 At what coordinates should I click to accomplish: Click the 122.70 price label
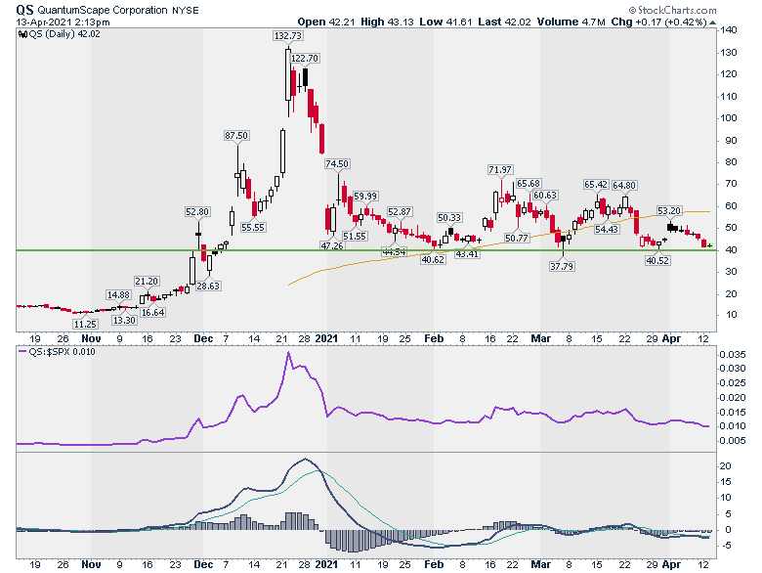click(x=305, y=59)
